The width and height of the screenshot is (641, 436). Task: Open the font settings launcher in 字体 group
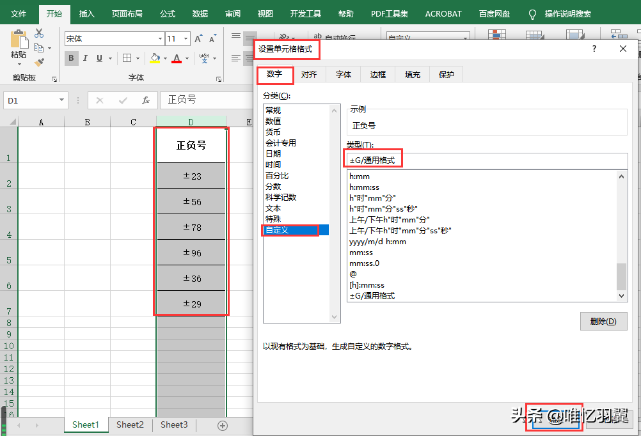pyautogui.click(x=219, y=79)
